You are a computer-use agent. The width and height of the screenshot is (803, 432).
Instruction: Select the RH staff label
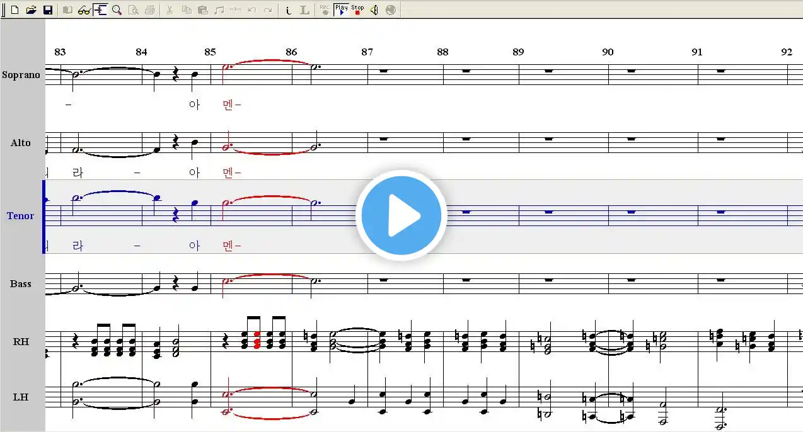pos(21,342)
